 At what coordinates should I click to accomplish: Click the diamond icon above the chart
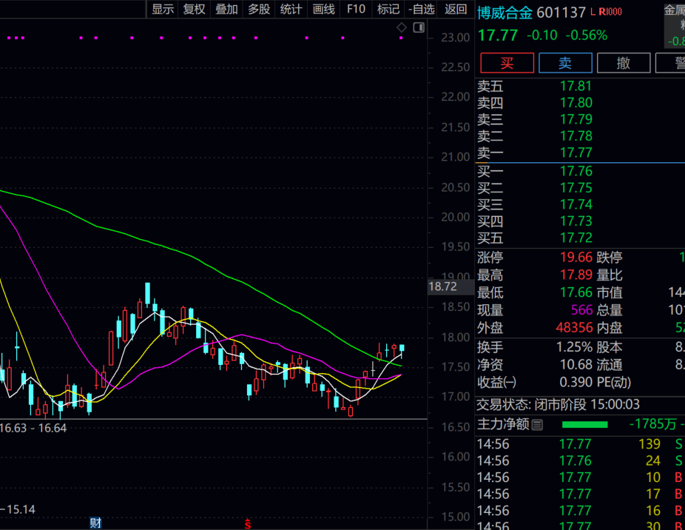coord(402,27)
